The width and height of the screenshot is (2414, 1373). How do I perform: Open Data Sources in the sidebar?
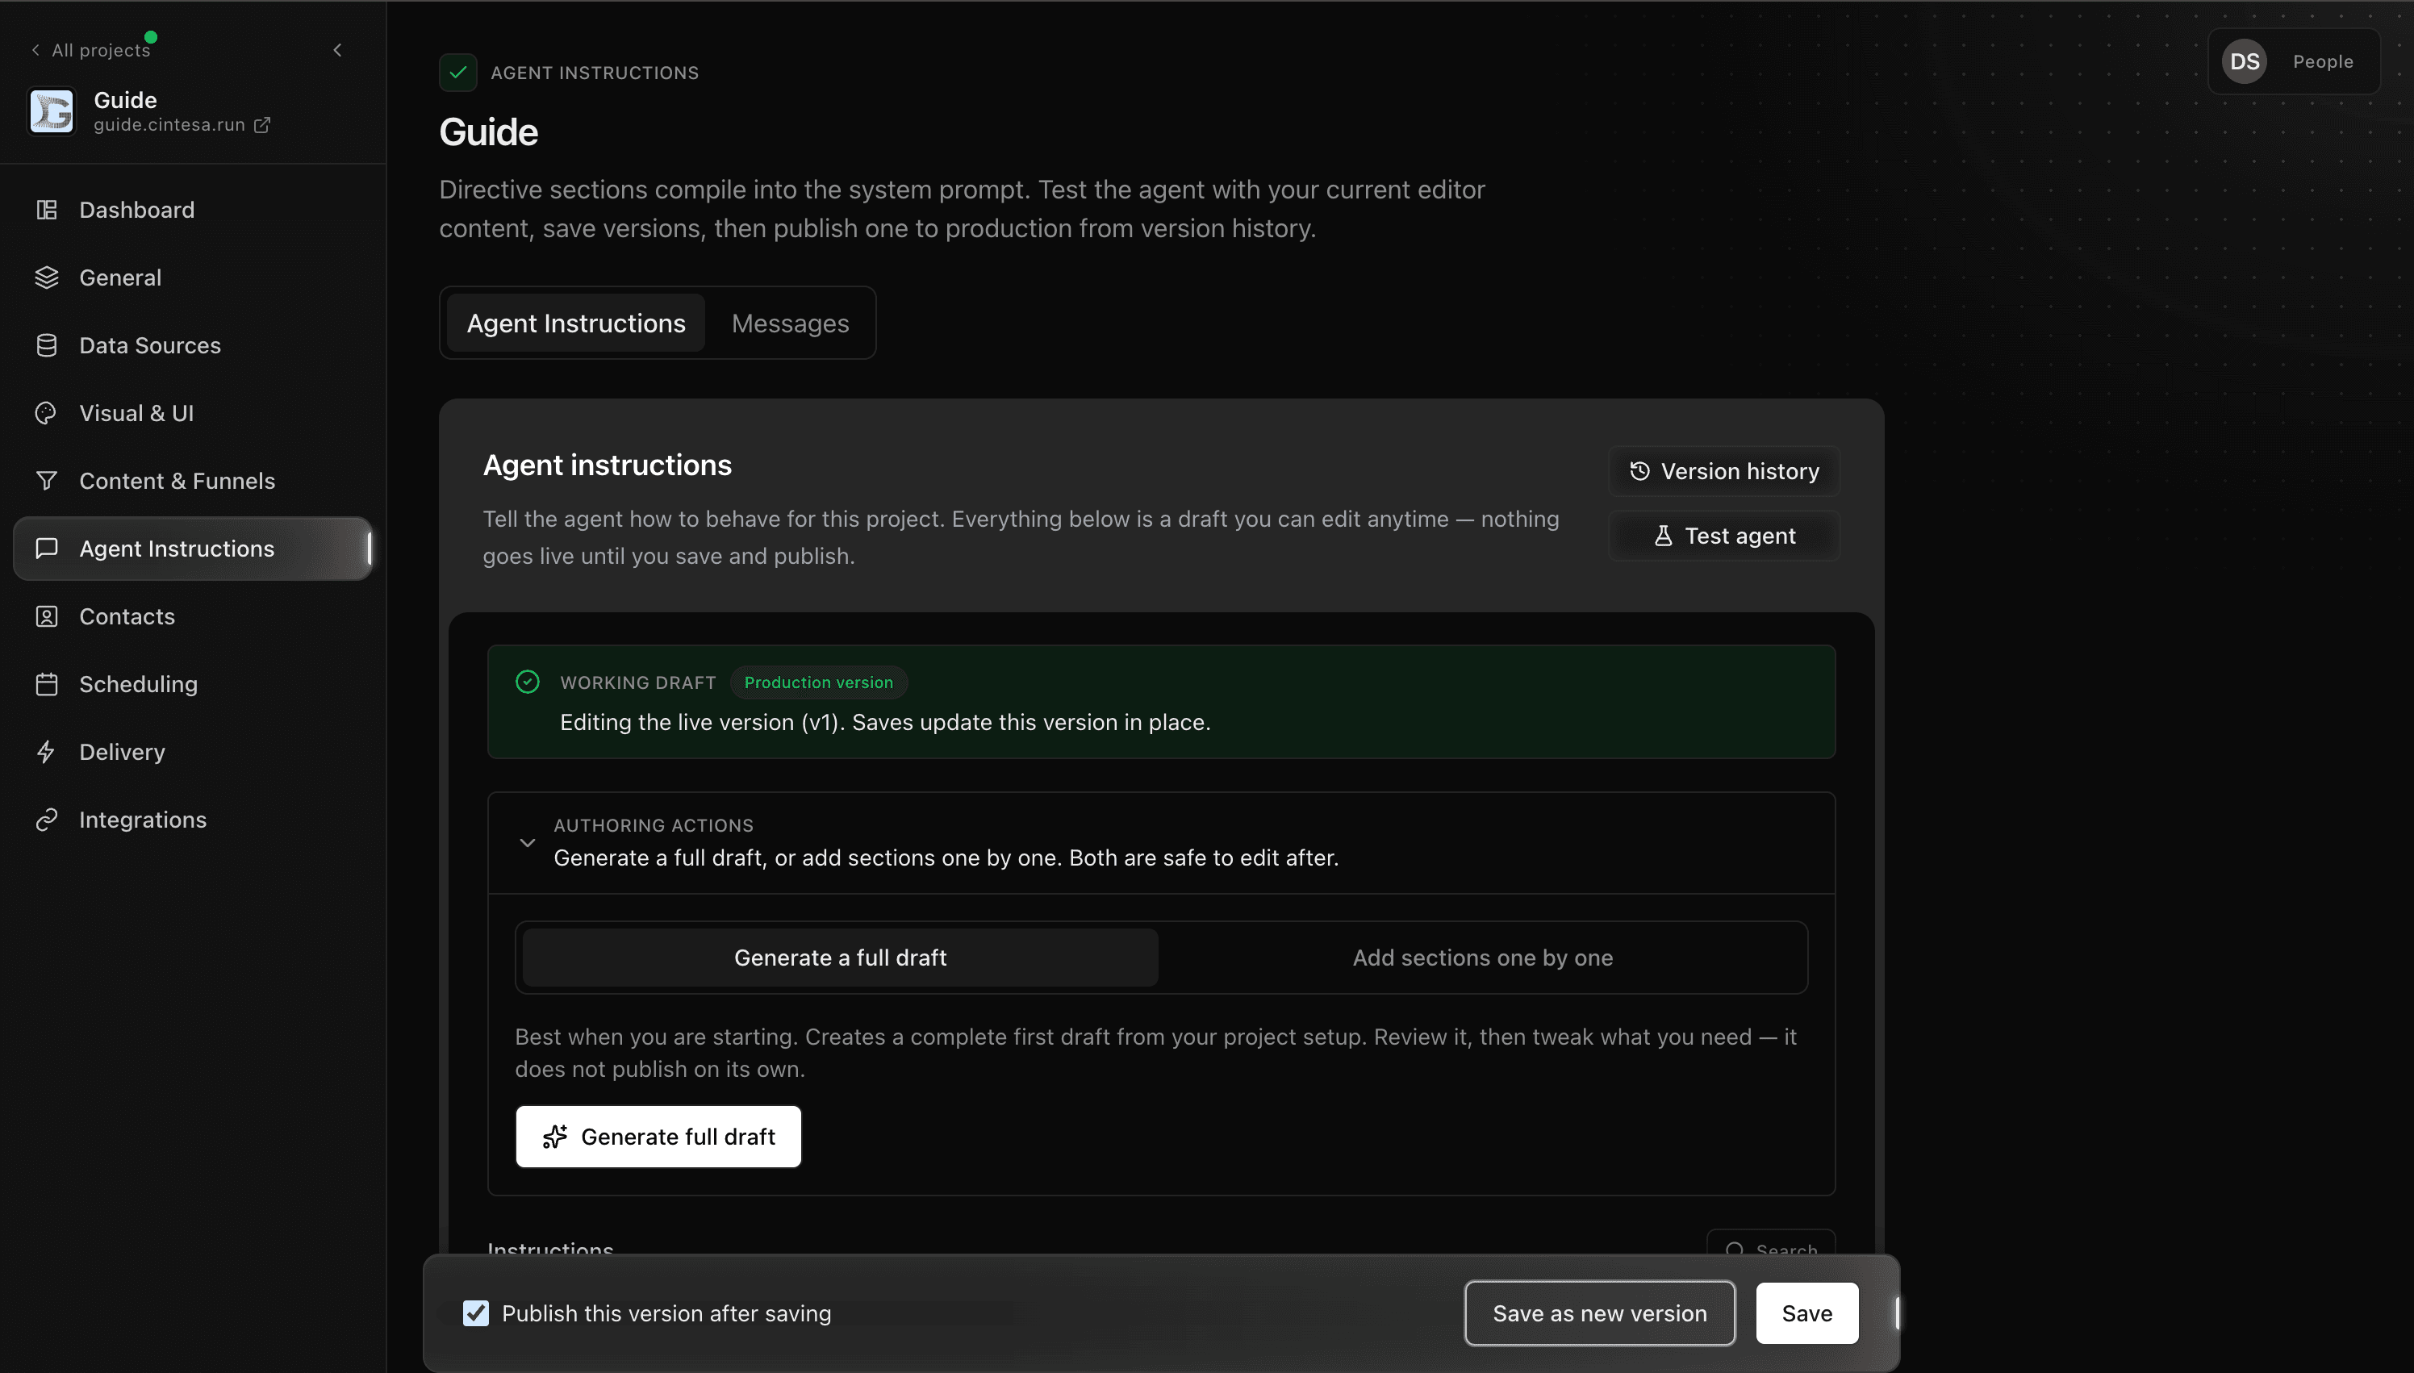(194, 345)
